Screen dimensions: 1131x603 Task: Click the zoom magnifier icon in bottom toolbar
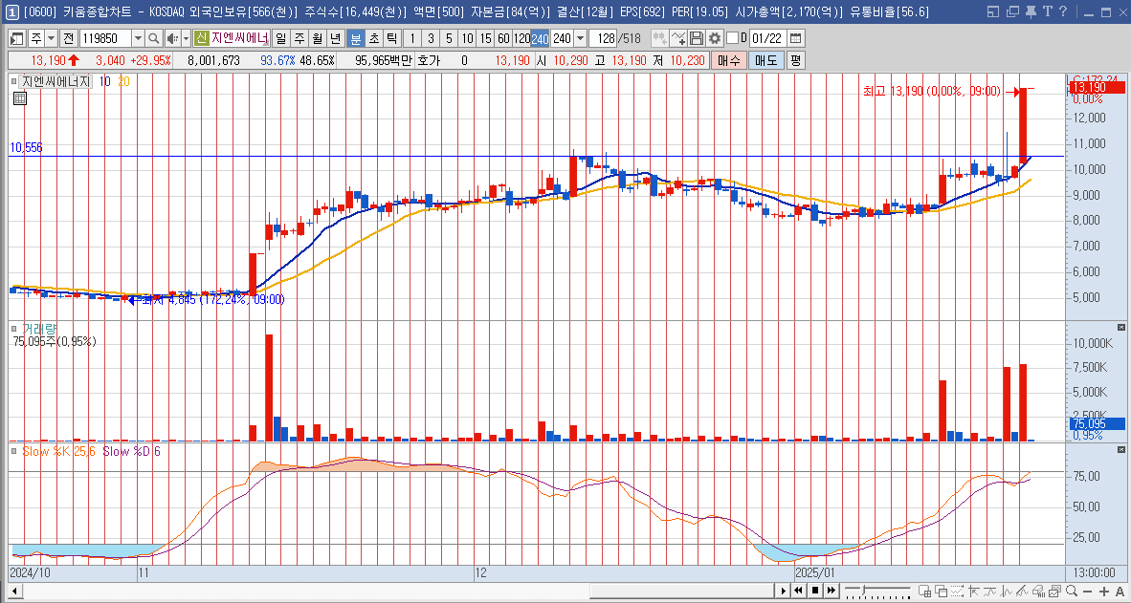coord(1071,592)
